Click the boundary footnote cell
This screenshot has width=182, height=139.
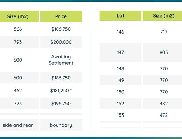[61, 125]
